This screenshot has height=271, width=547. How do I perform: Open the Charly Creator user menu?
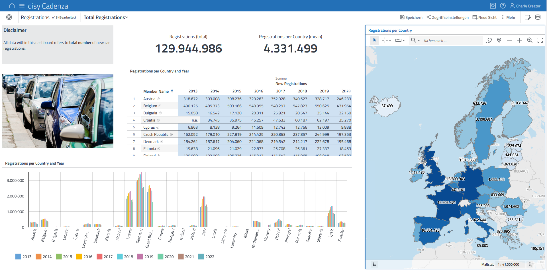525,6
